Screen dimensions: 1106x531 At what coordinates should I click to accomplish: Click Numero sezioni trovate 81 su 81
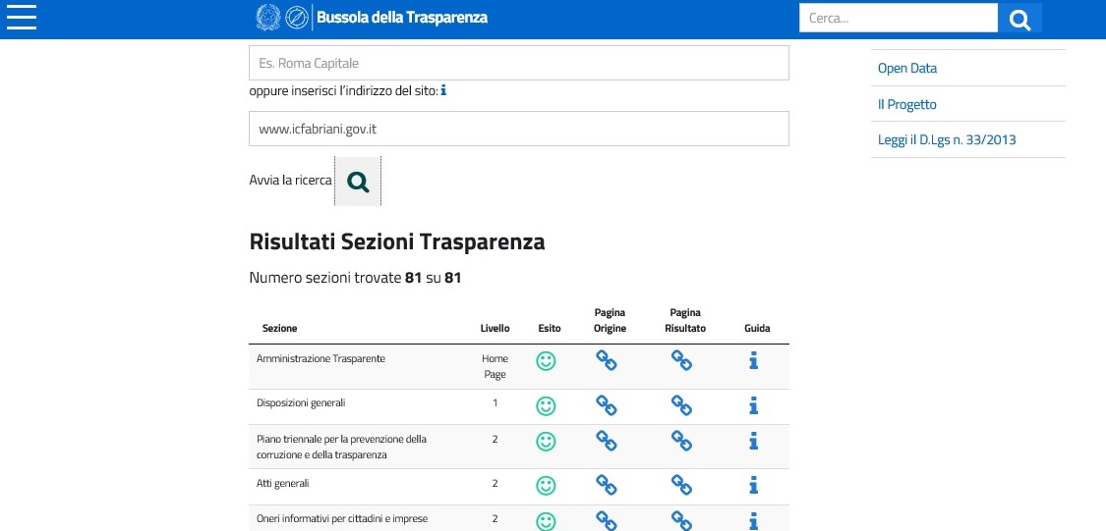click(x=356, y=278)
